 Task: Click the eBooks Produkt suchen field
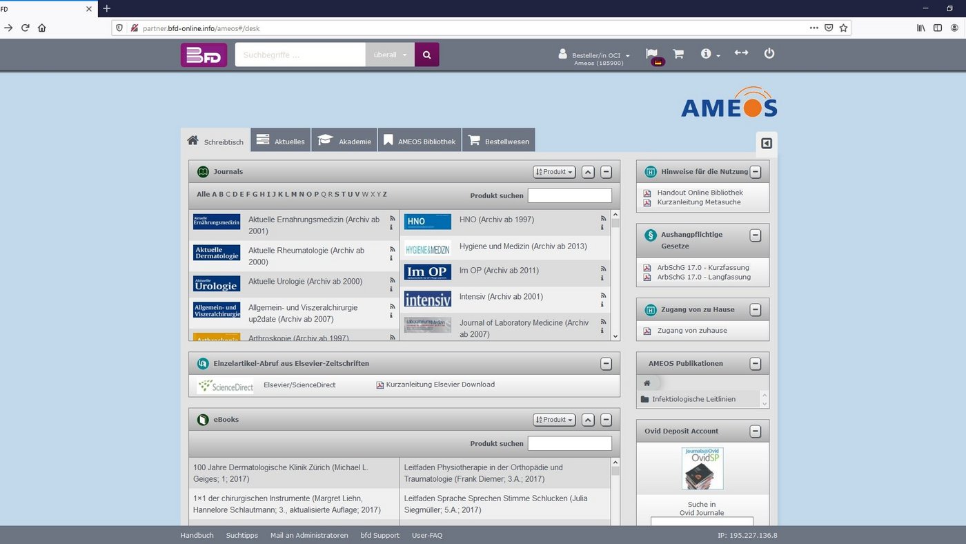coord(570,443)
